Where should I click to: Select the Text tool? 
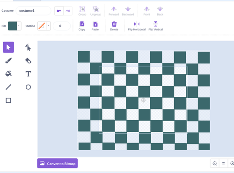(x=28, y=74)
